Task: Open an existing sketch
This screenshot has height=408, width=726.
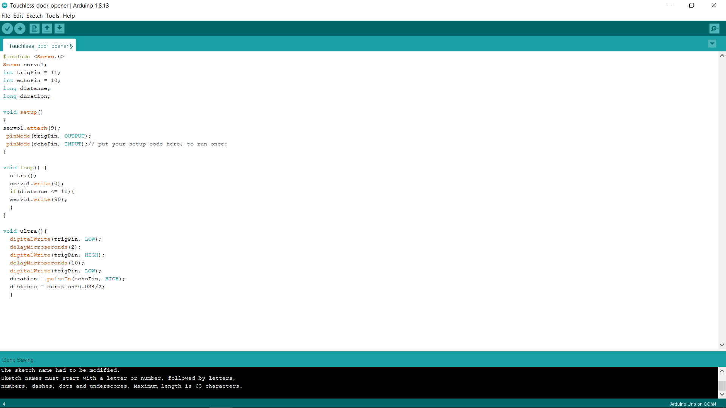Action: 47,28
